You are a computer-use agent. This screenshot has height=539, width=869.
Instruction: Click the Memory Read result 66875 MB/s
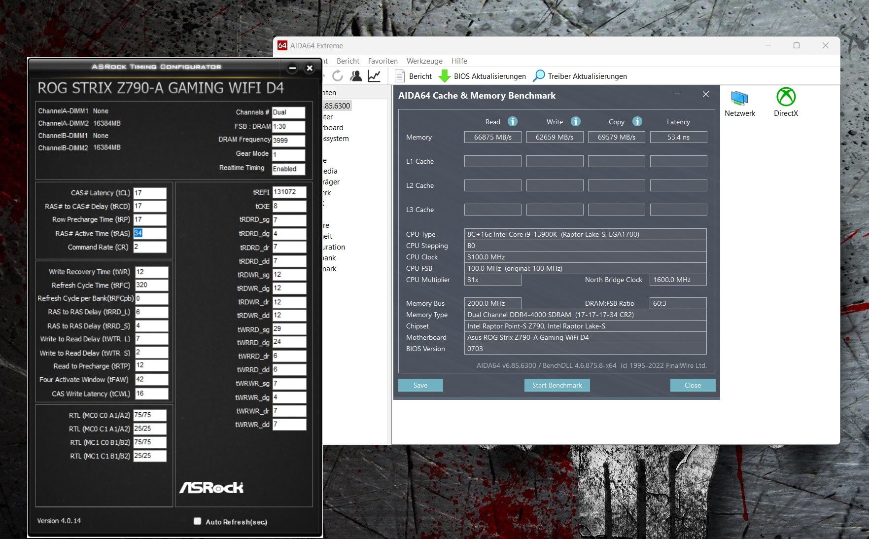coord(493,137)
